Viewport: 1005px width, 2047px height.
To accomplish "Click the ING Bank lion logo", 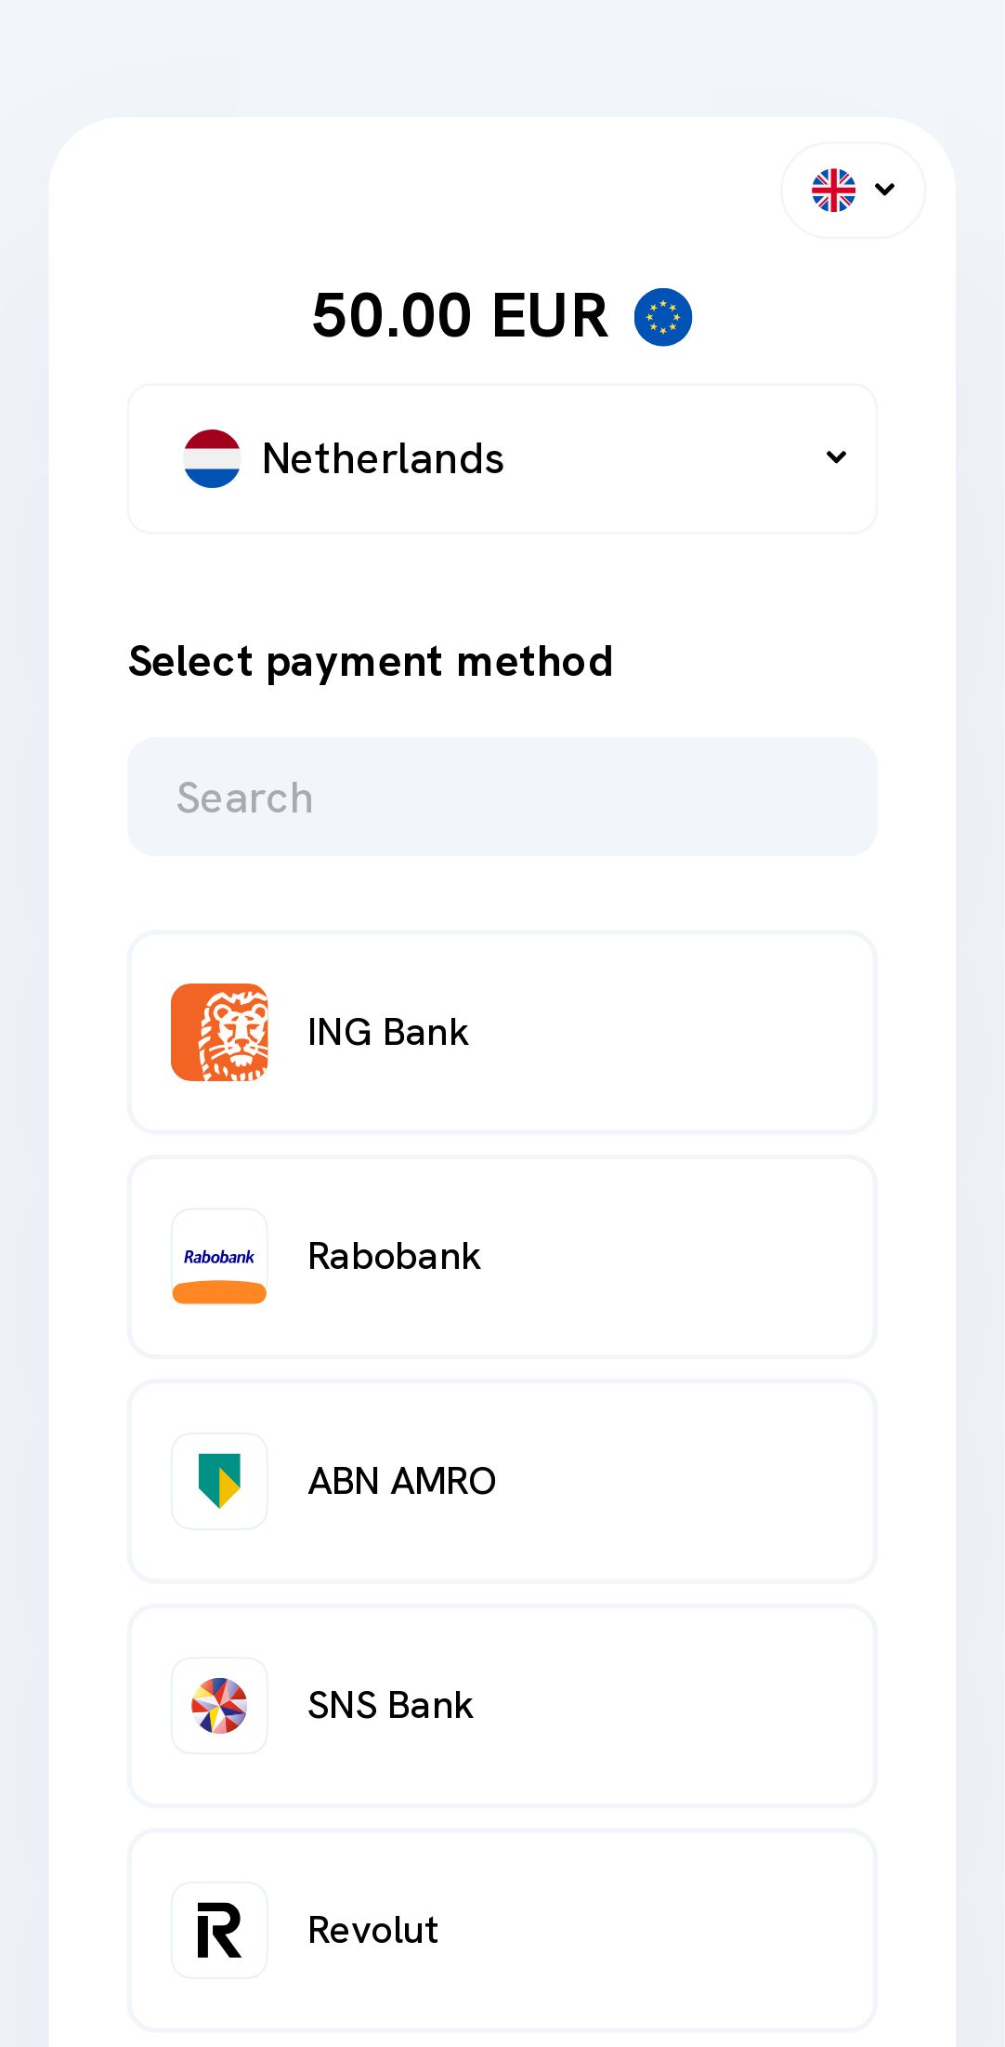I will tap(219, 1032).
